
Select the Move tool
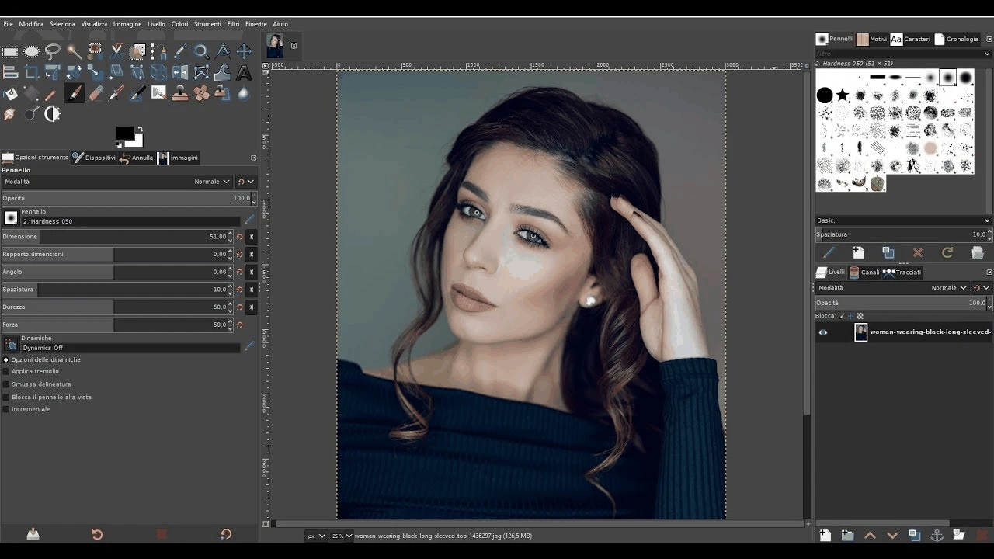244,52
